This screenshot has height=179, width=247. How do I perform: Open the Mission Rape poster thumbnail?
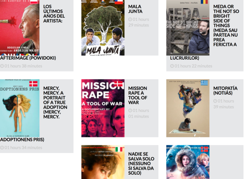[x=103, y=108]
